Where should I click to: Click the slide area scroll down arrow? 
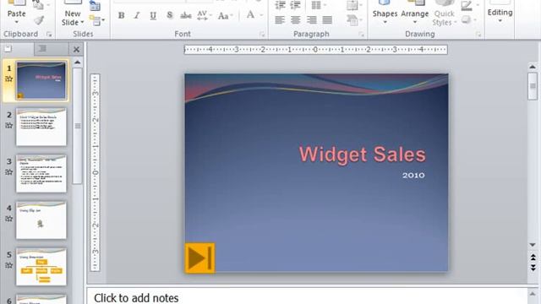coord(533,245)
